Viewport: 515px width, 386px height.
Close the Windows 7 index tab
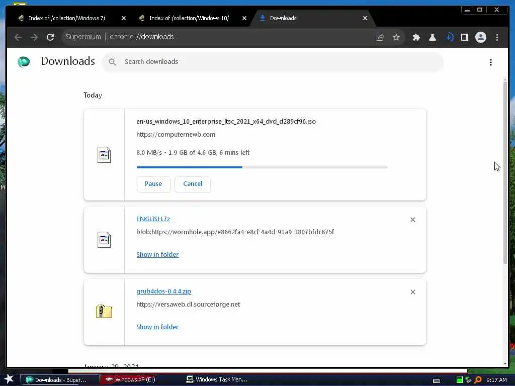pyautogui.click(x=124, y=19)
